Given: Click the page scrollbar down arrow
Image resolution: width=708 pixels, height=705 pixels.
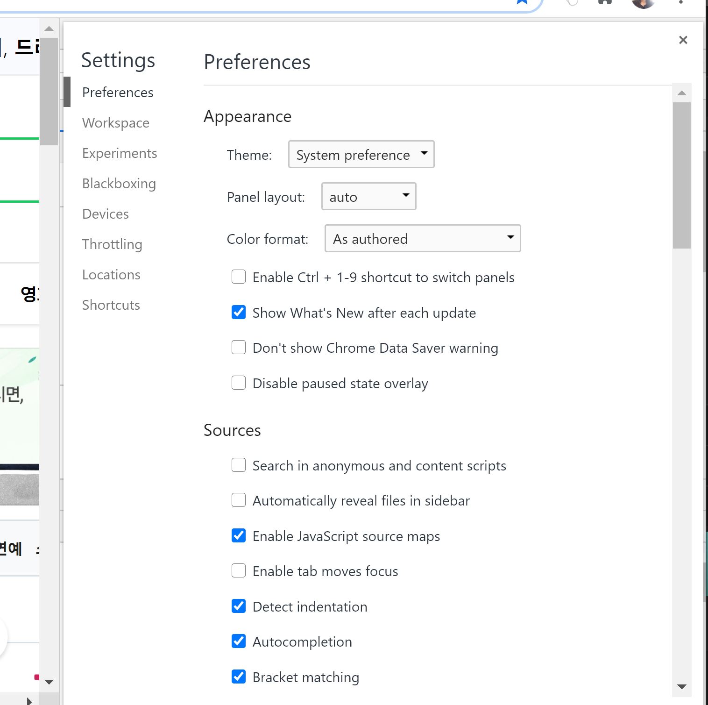Looking at the screenshot, I should (49, 682).
